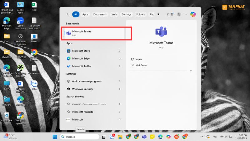
Task: Select the KHO folder on desktop
Action: coord(7,38)
